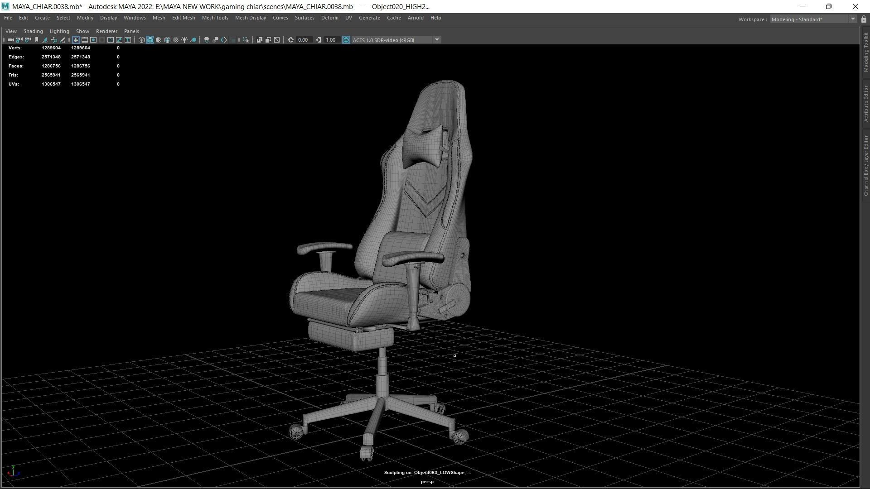Toggle XRay Active Components icon
The width and height of the screenshot is (870, 489).
tap(268, 40)
